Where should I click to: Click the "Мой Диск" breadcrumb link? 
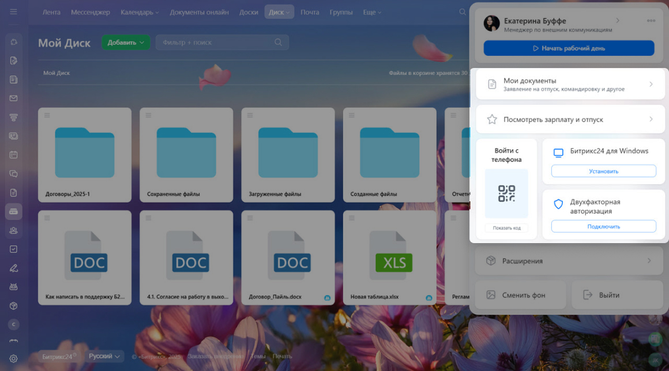[x=57, y=73]
